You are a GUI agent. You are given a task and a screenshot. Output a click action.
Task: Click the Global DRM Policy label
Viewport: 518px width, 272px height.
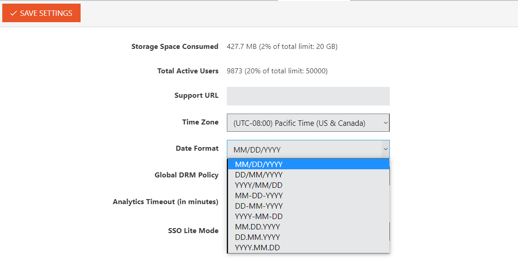tap(187, 175)
